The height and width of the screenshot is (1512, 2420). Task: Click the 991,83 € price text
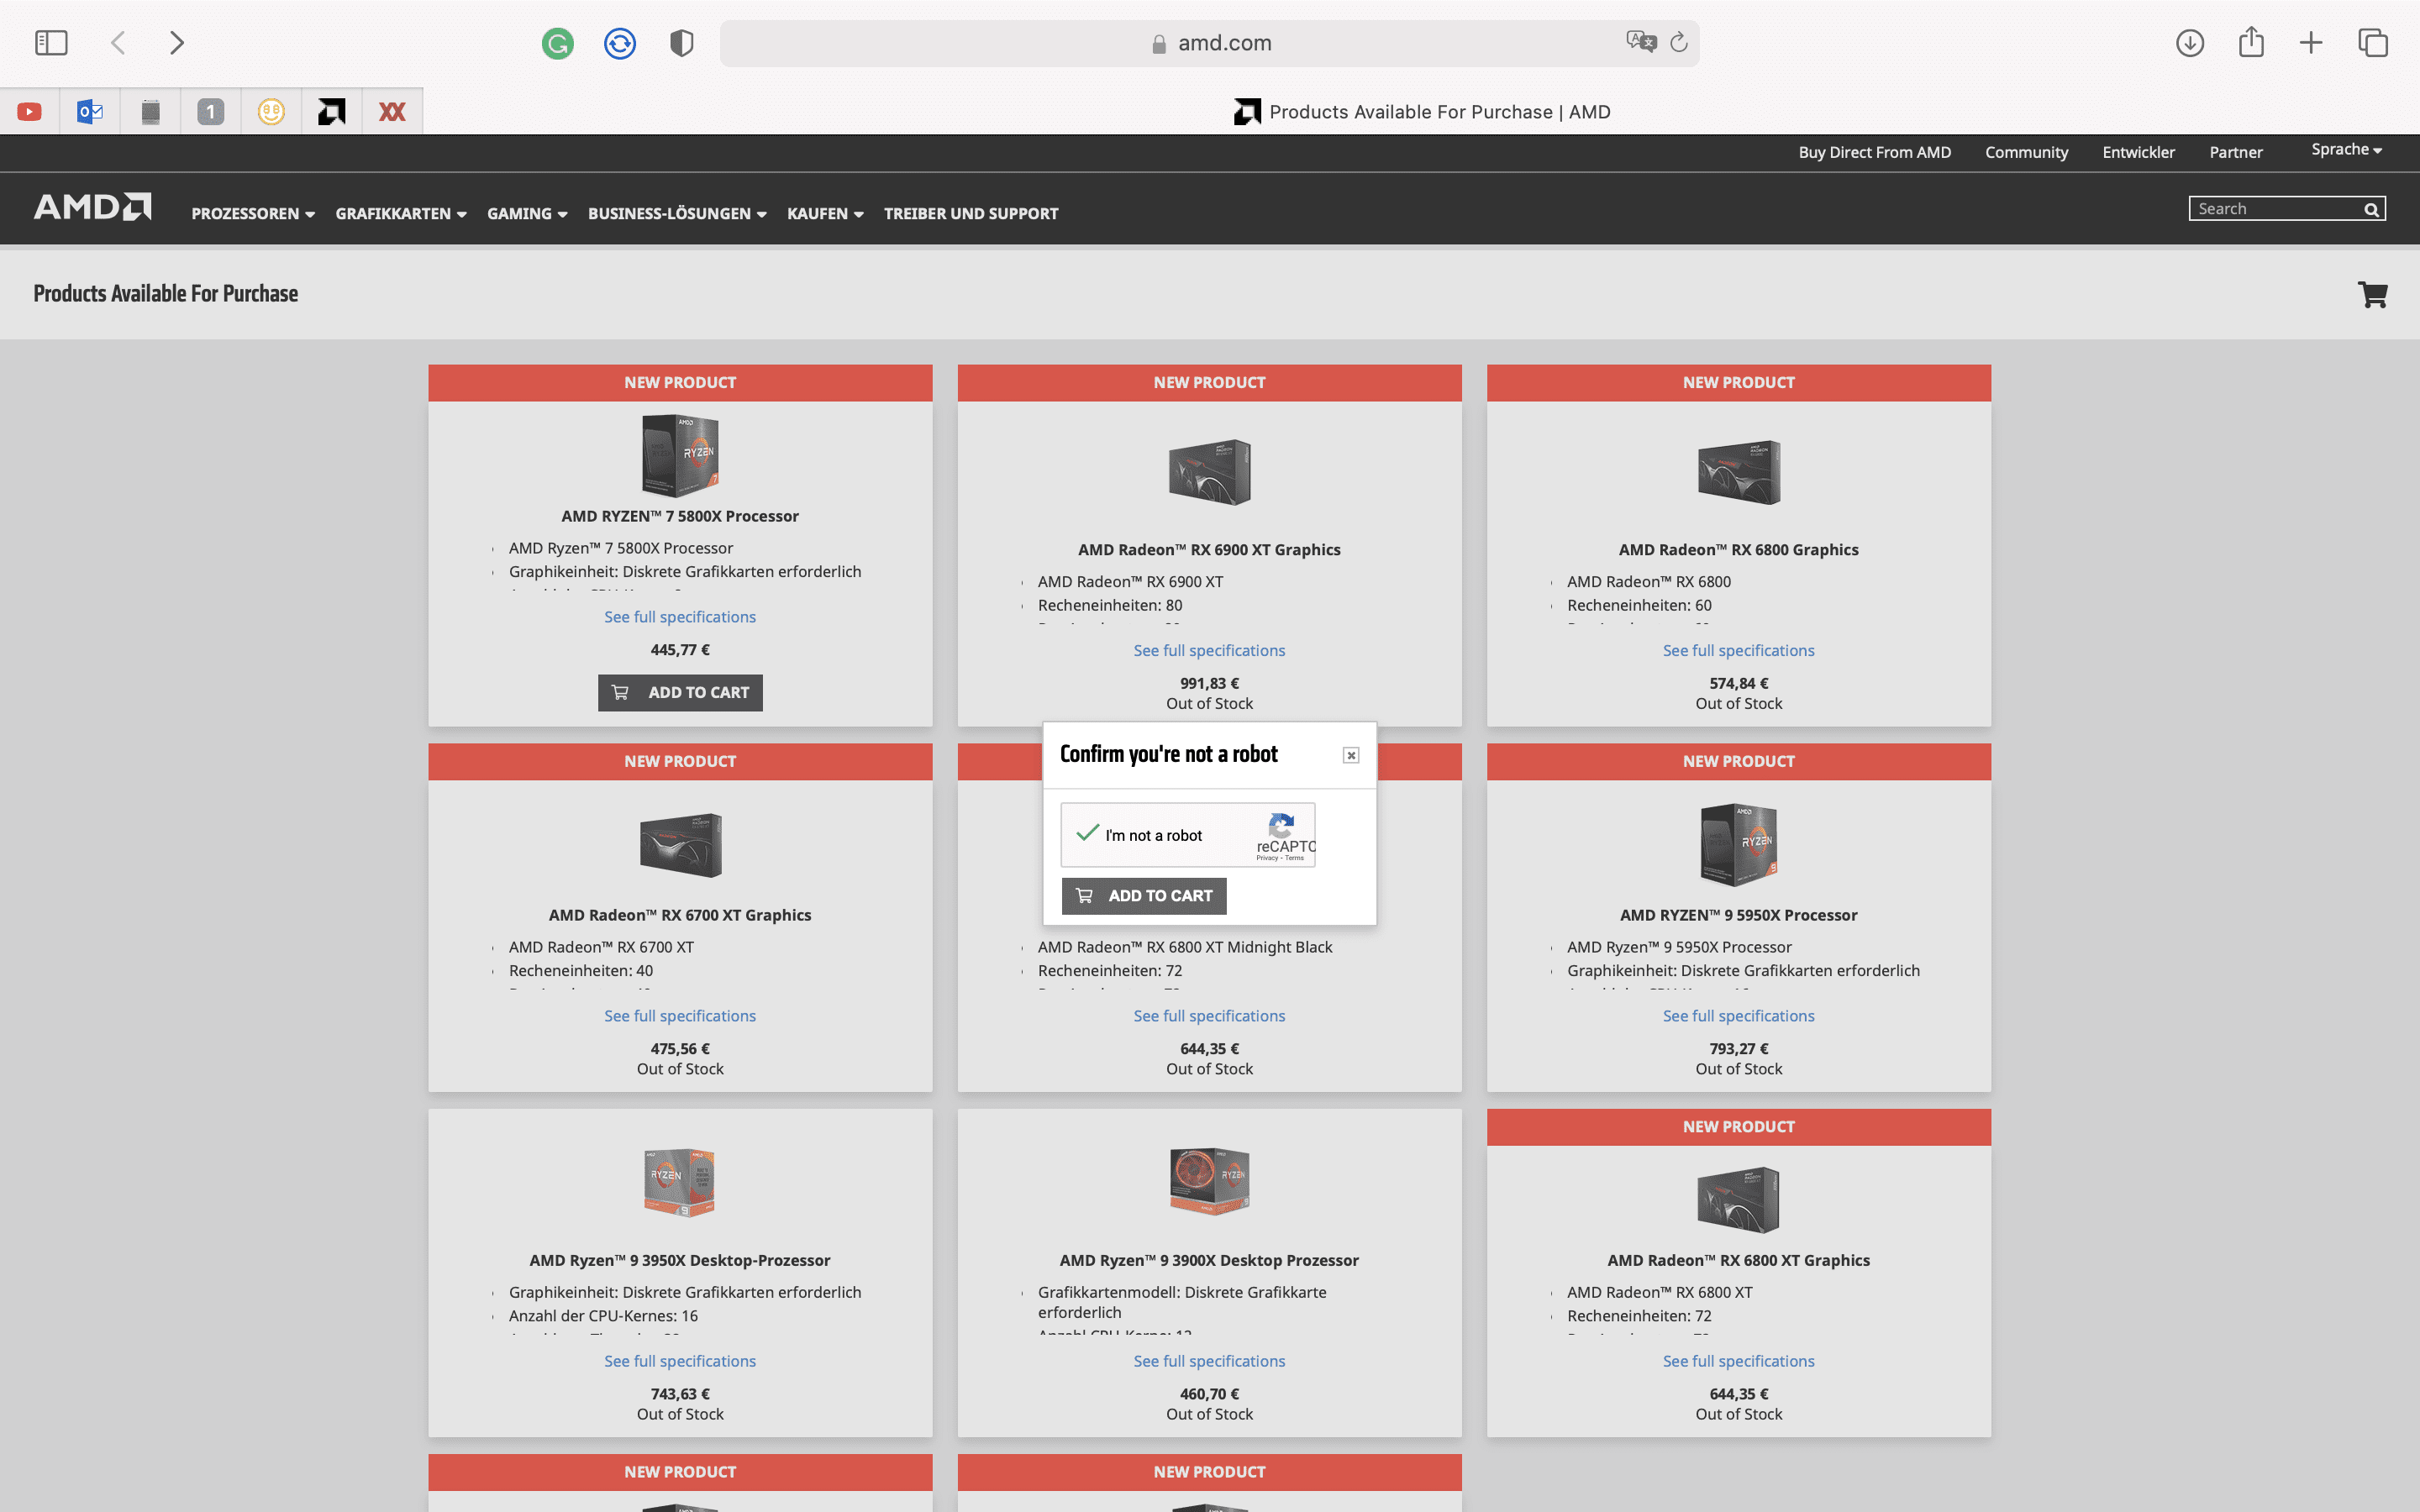click(x=1209, y=684)
